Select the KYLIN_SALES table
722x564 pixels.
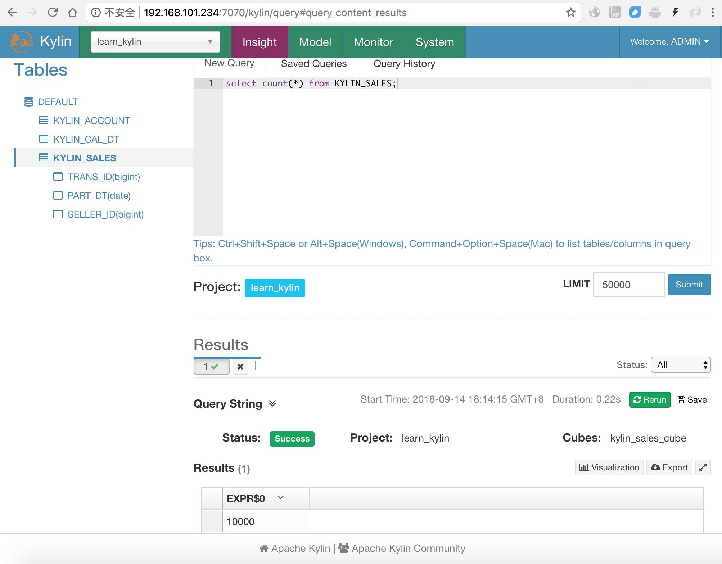(85, 158)
